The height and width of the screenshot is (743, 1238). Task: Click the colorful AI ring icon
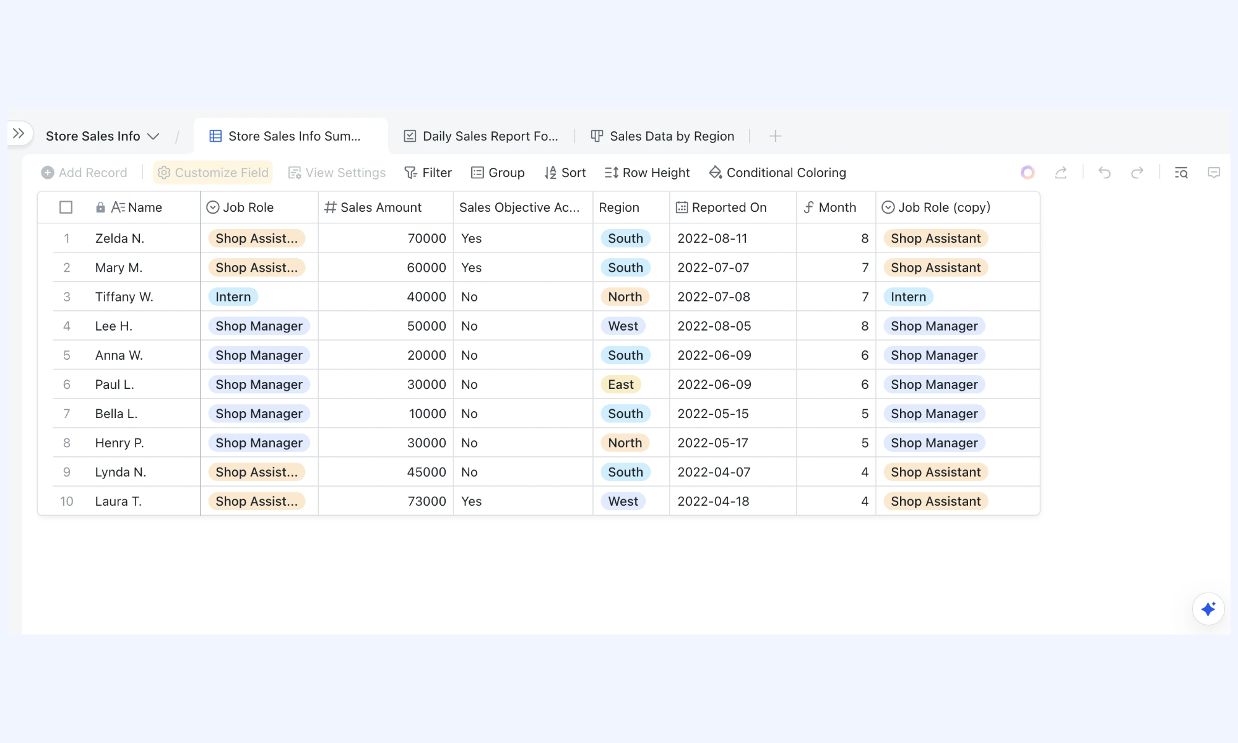tap(1028, 173)
